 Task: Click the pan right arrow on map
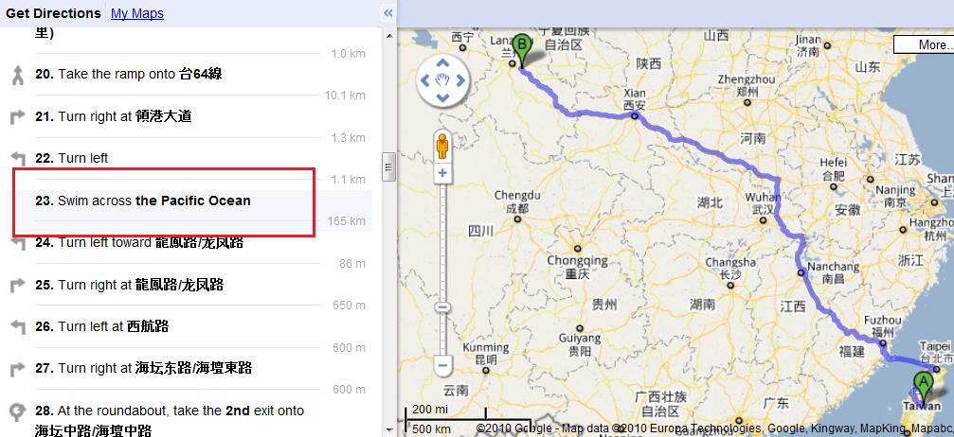click(x=460, y=80)
